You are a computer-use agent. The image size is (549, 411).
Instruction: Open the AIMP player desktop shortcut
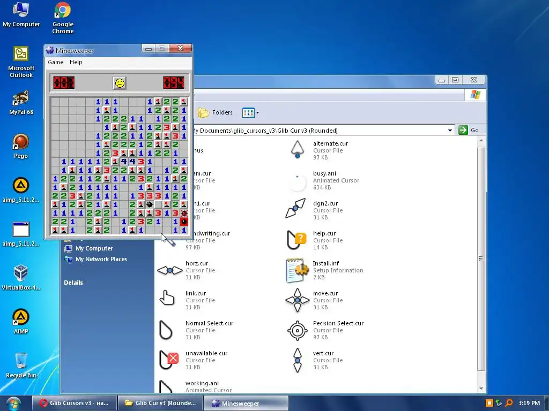tap(21, 322)
